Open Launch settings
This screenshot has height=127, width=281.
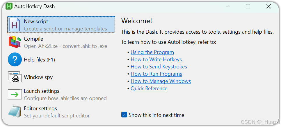click(x=61, y=95)
